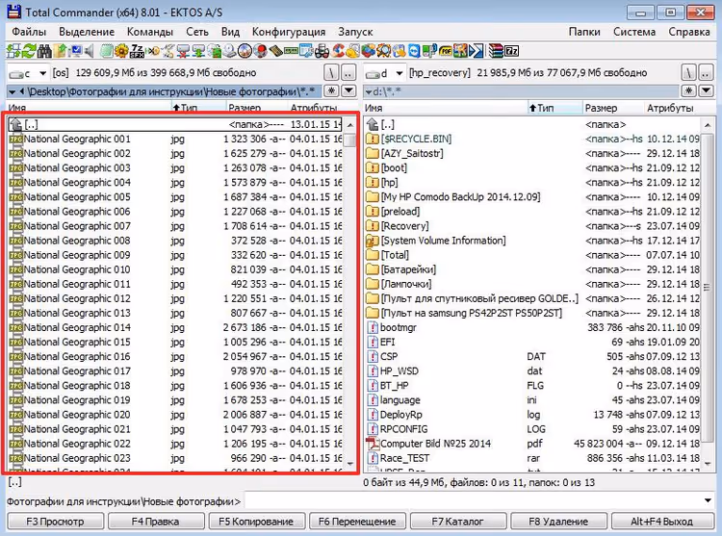Click the F8 Удаление button
722x536 pixels.
pos(558,522)
